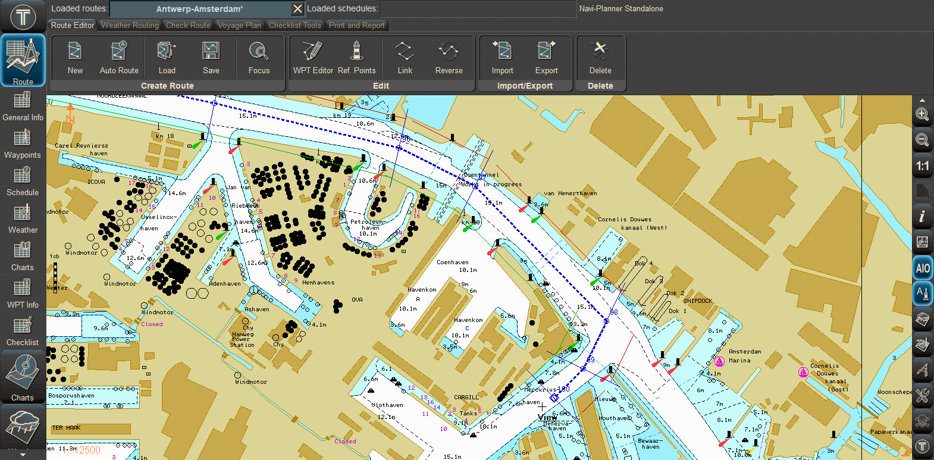Click the Focus magnifier icon
The width and height of the screenshot is (934, 460).
click(259, 57)
